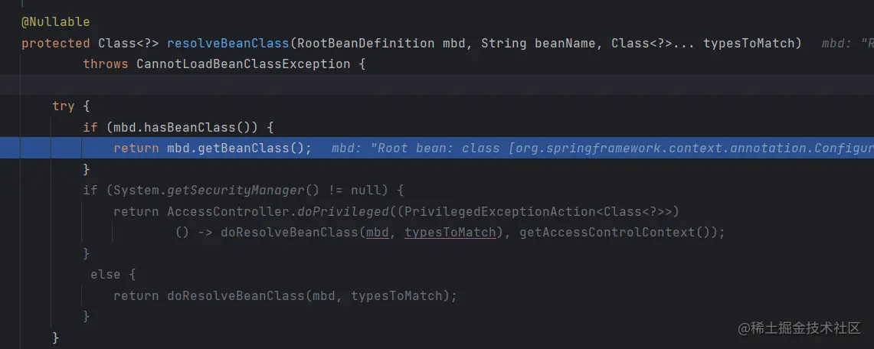Click the empty line above try

[x=437, y=85]
